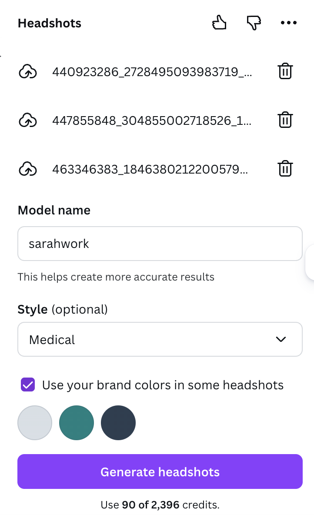Select the teal green brand color swatch
The height and width of the screenshot is (515, 314).
tap(77, 422)
